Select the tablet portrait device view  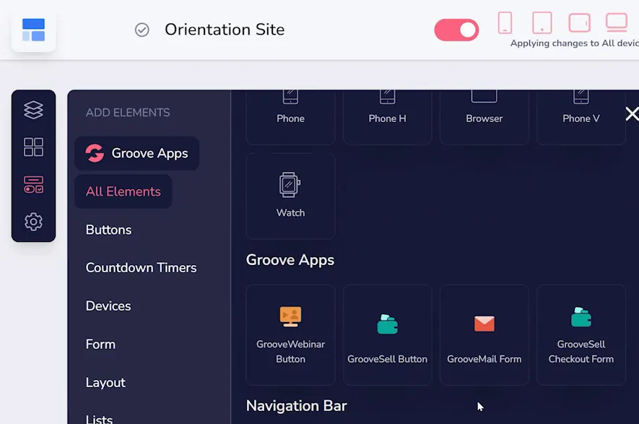[x=542, y=22]
